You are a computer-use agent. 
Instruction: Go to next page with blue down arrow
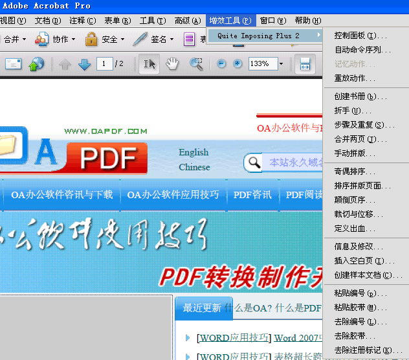[x=85, y=64]
